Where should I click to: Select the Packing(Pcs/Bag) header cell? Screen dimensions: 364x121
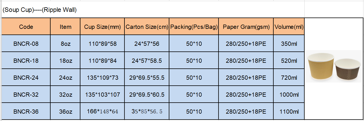[194, 27]
